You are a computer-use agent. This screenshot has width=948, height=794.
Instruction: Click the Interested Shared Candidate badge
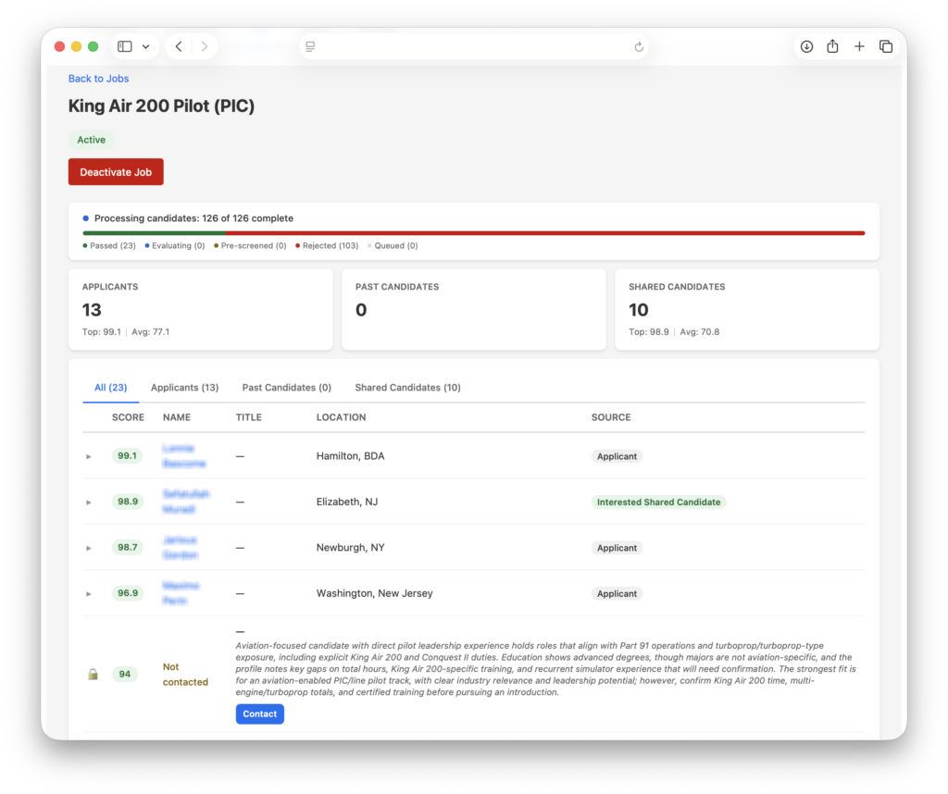[659, 502]
